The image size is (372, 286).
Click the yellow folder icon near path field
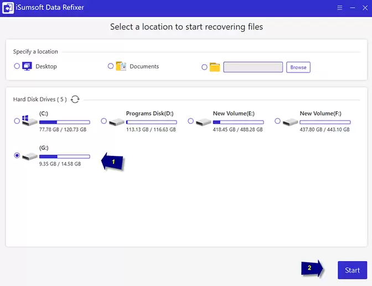coord(215,67)
